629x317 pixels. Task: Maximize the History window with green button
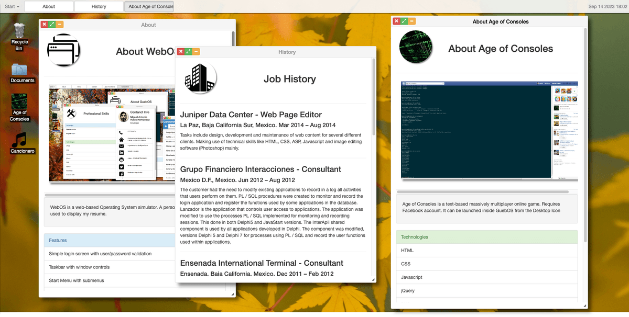pyautogui.click(x=188, y=52)
